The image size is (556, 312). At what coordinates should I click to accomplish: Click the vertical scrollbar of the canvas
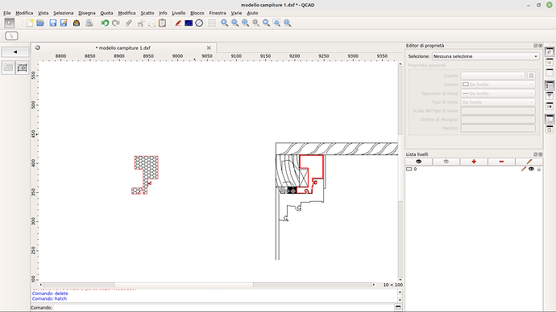pos(400,170)
